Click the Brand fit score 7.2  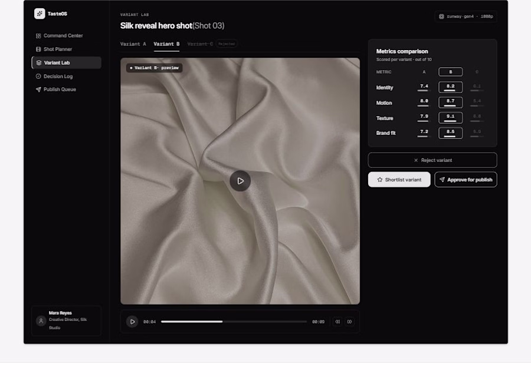(424, 132)
